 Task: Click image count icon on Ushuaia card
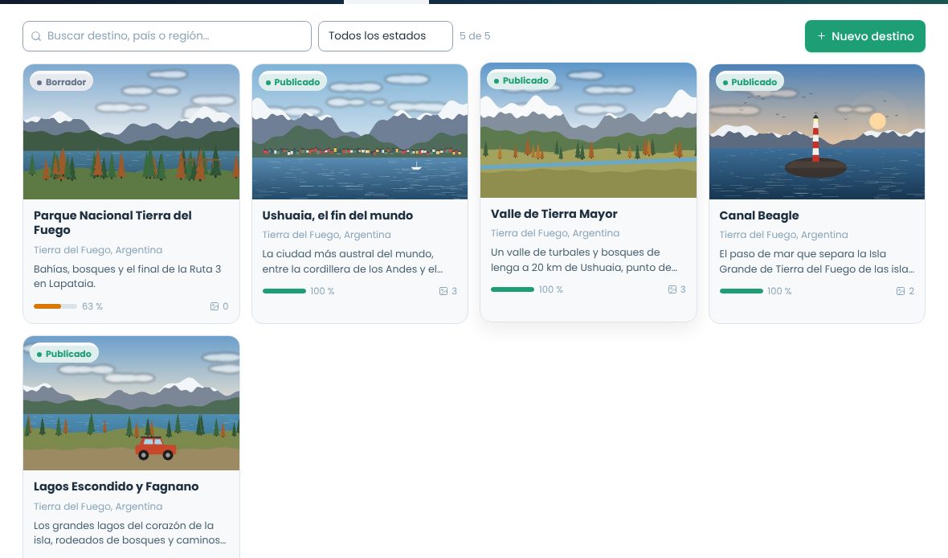[443, 291]
